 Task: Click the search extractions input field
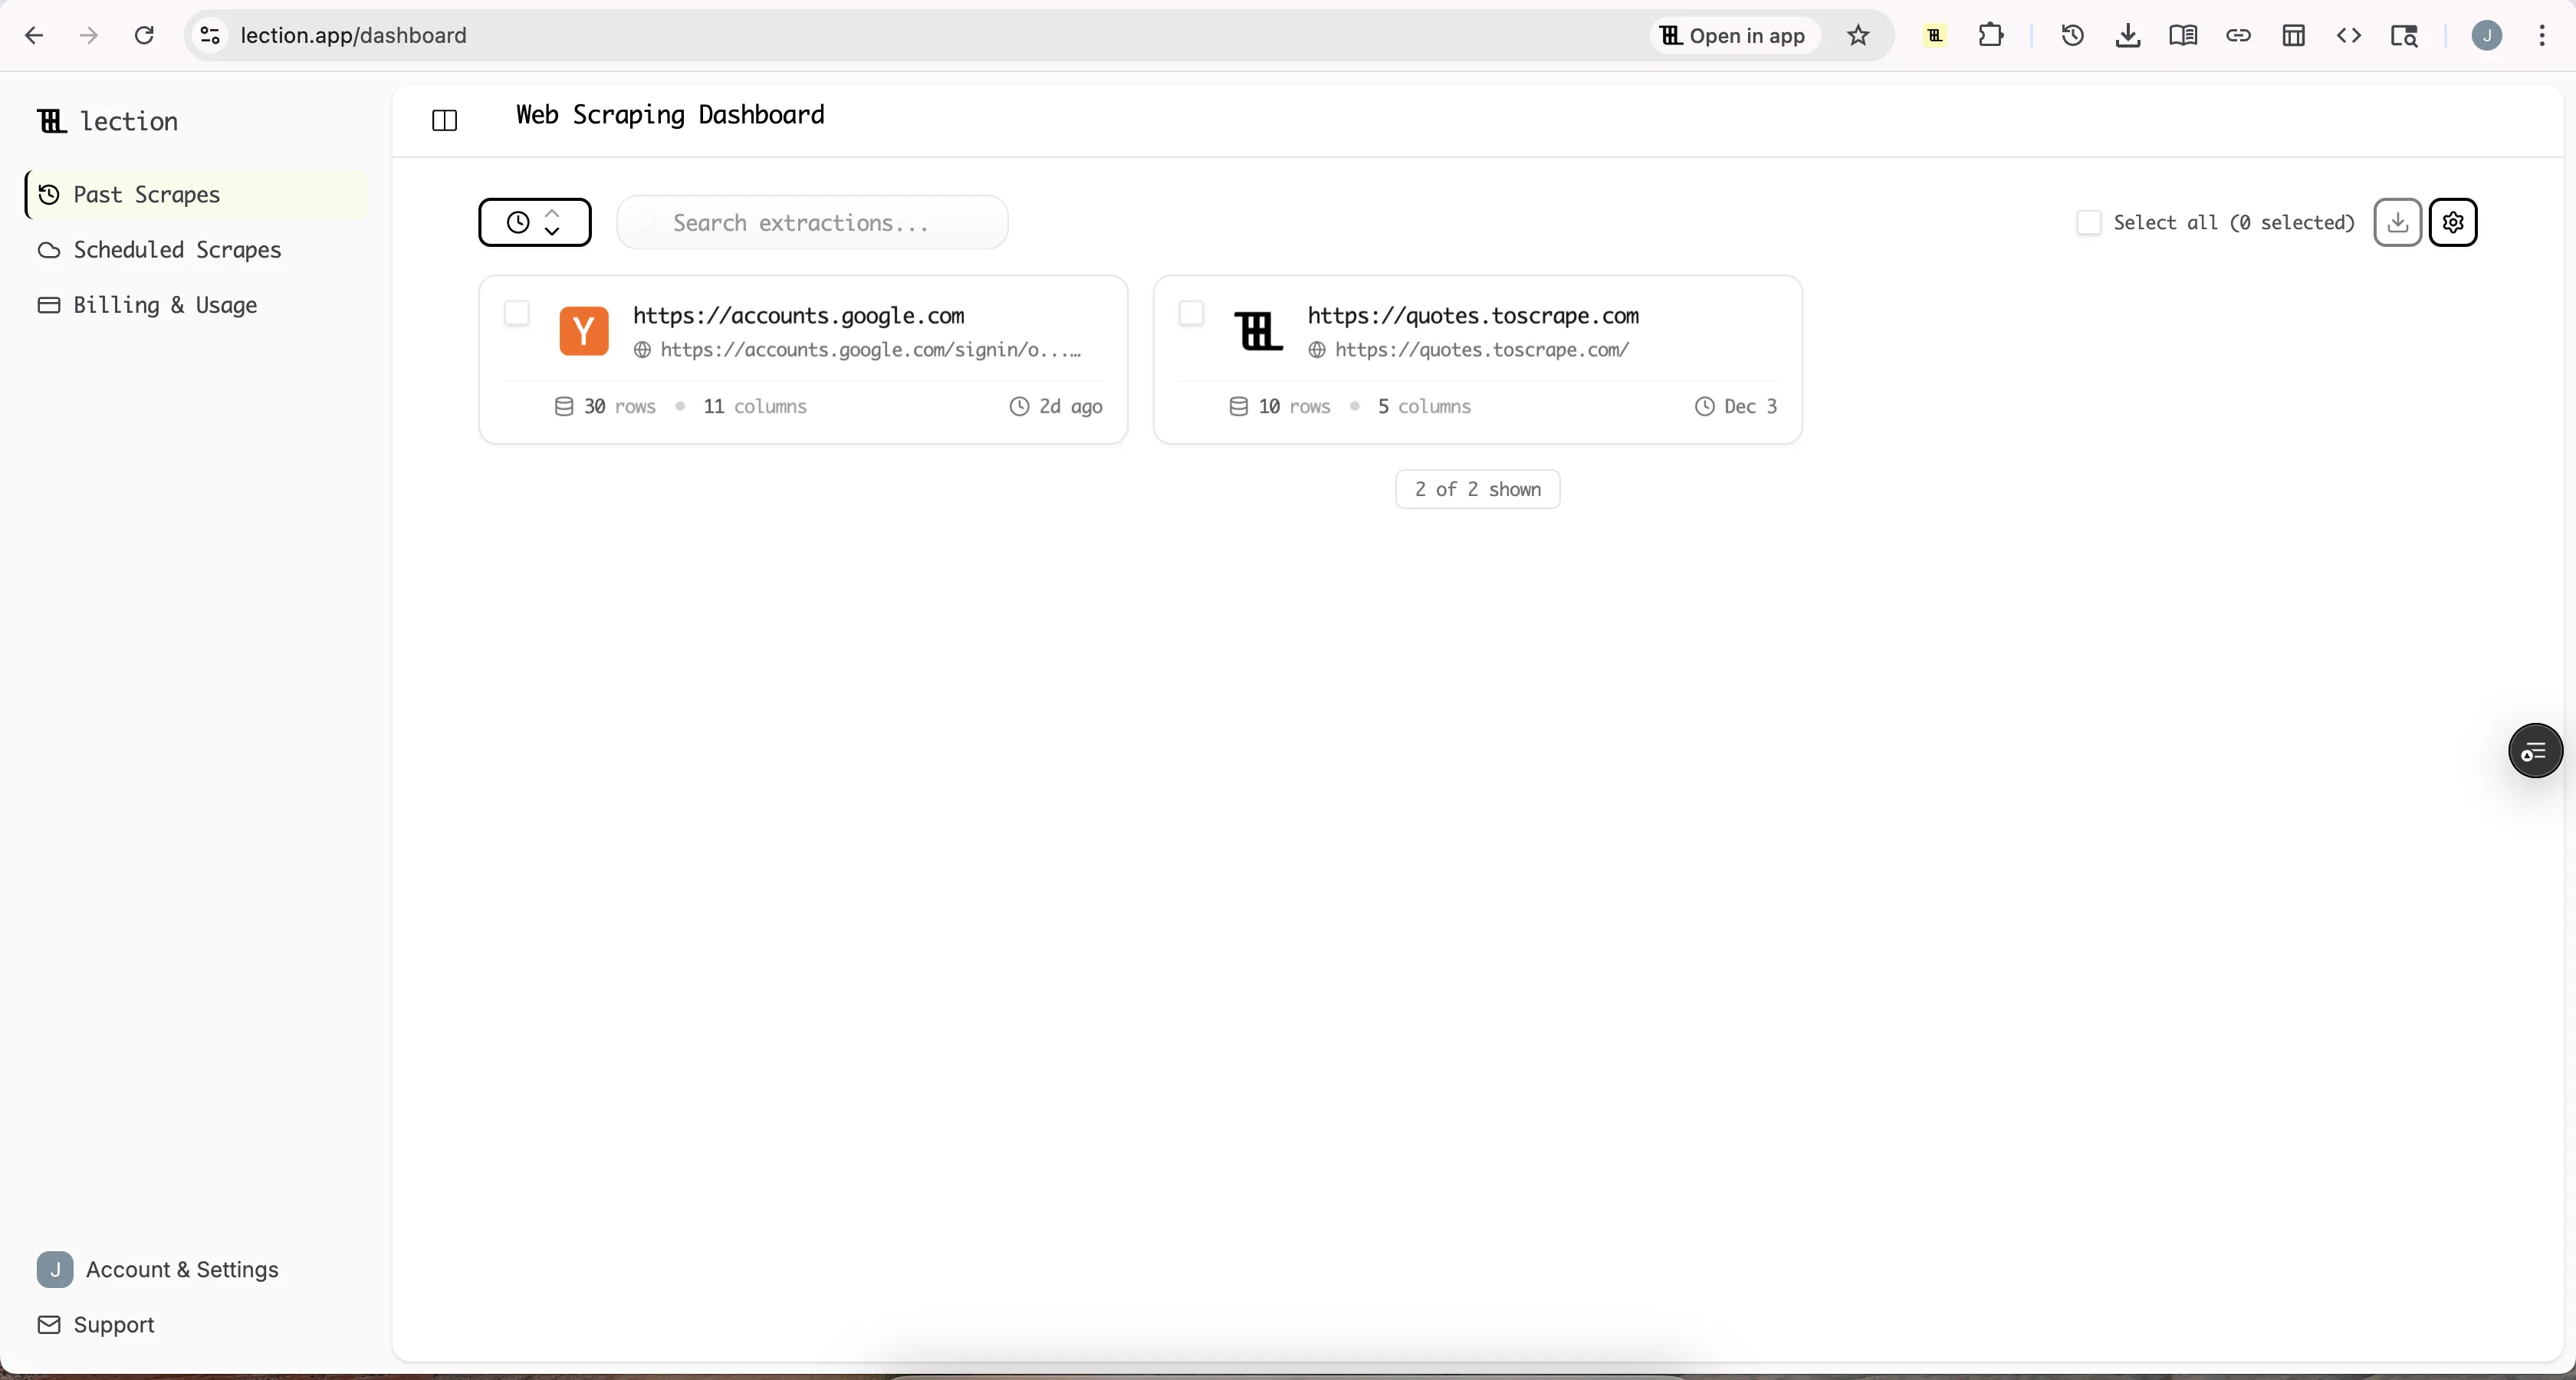[813, 222]
